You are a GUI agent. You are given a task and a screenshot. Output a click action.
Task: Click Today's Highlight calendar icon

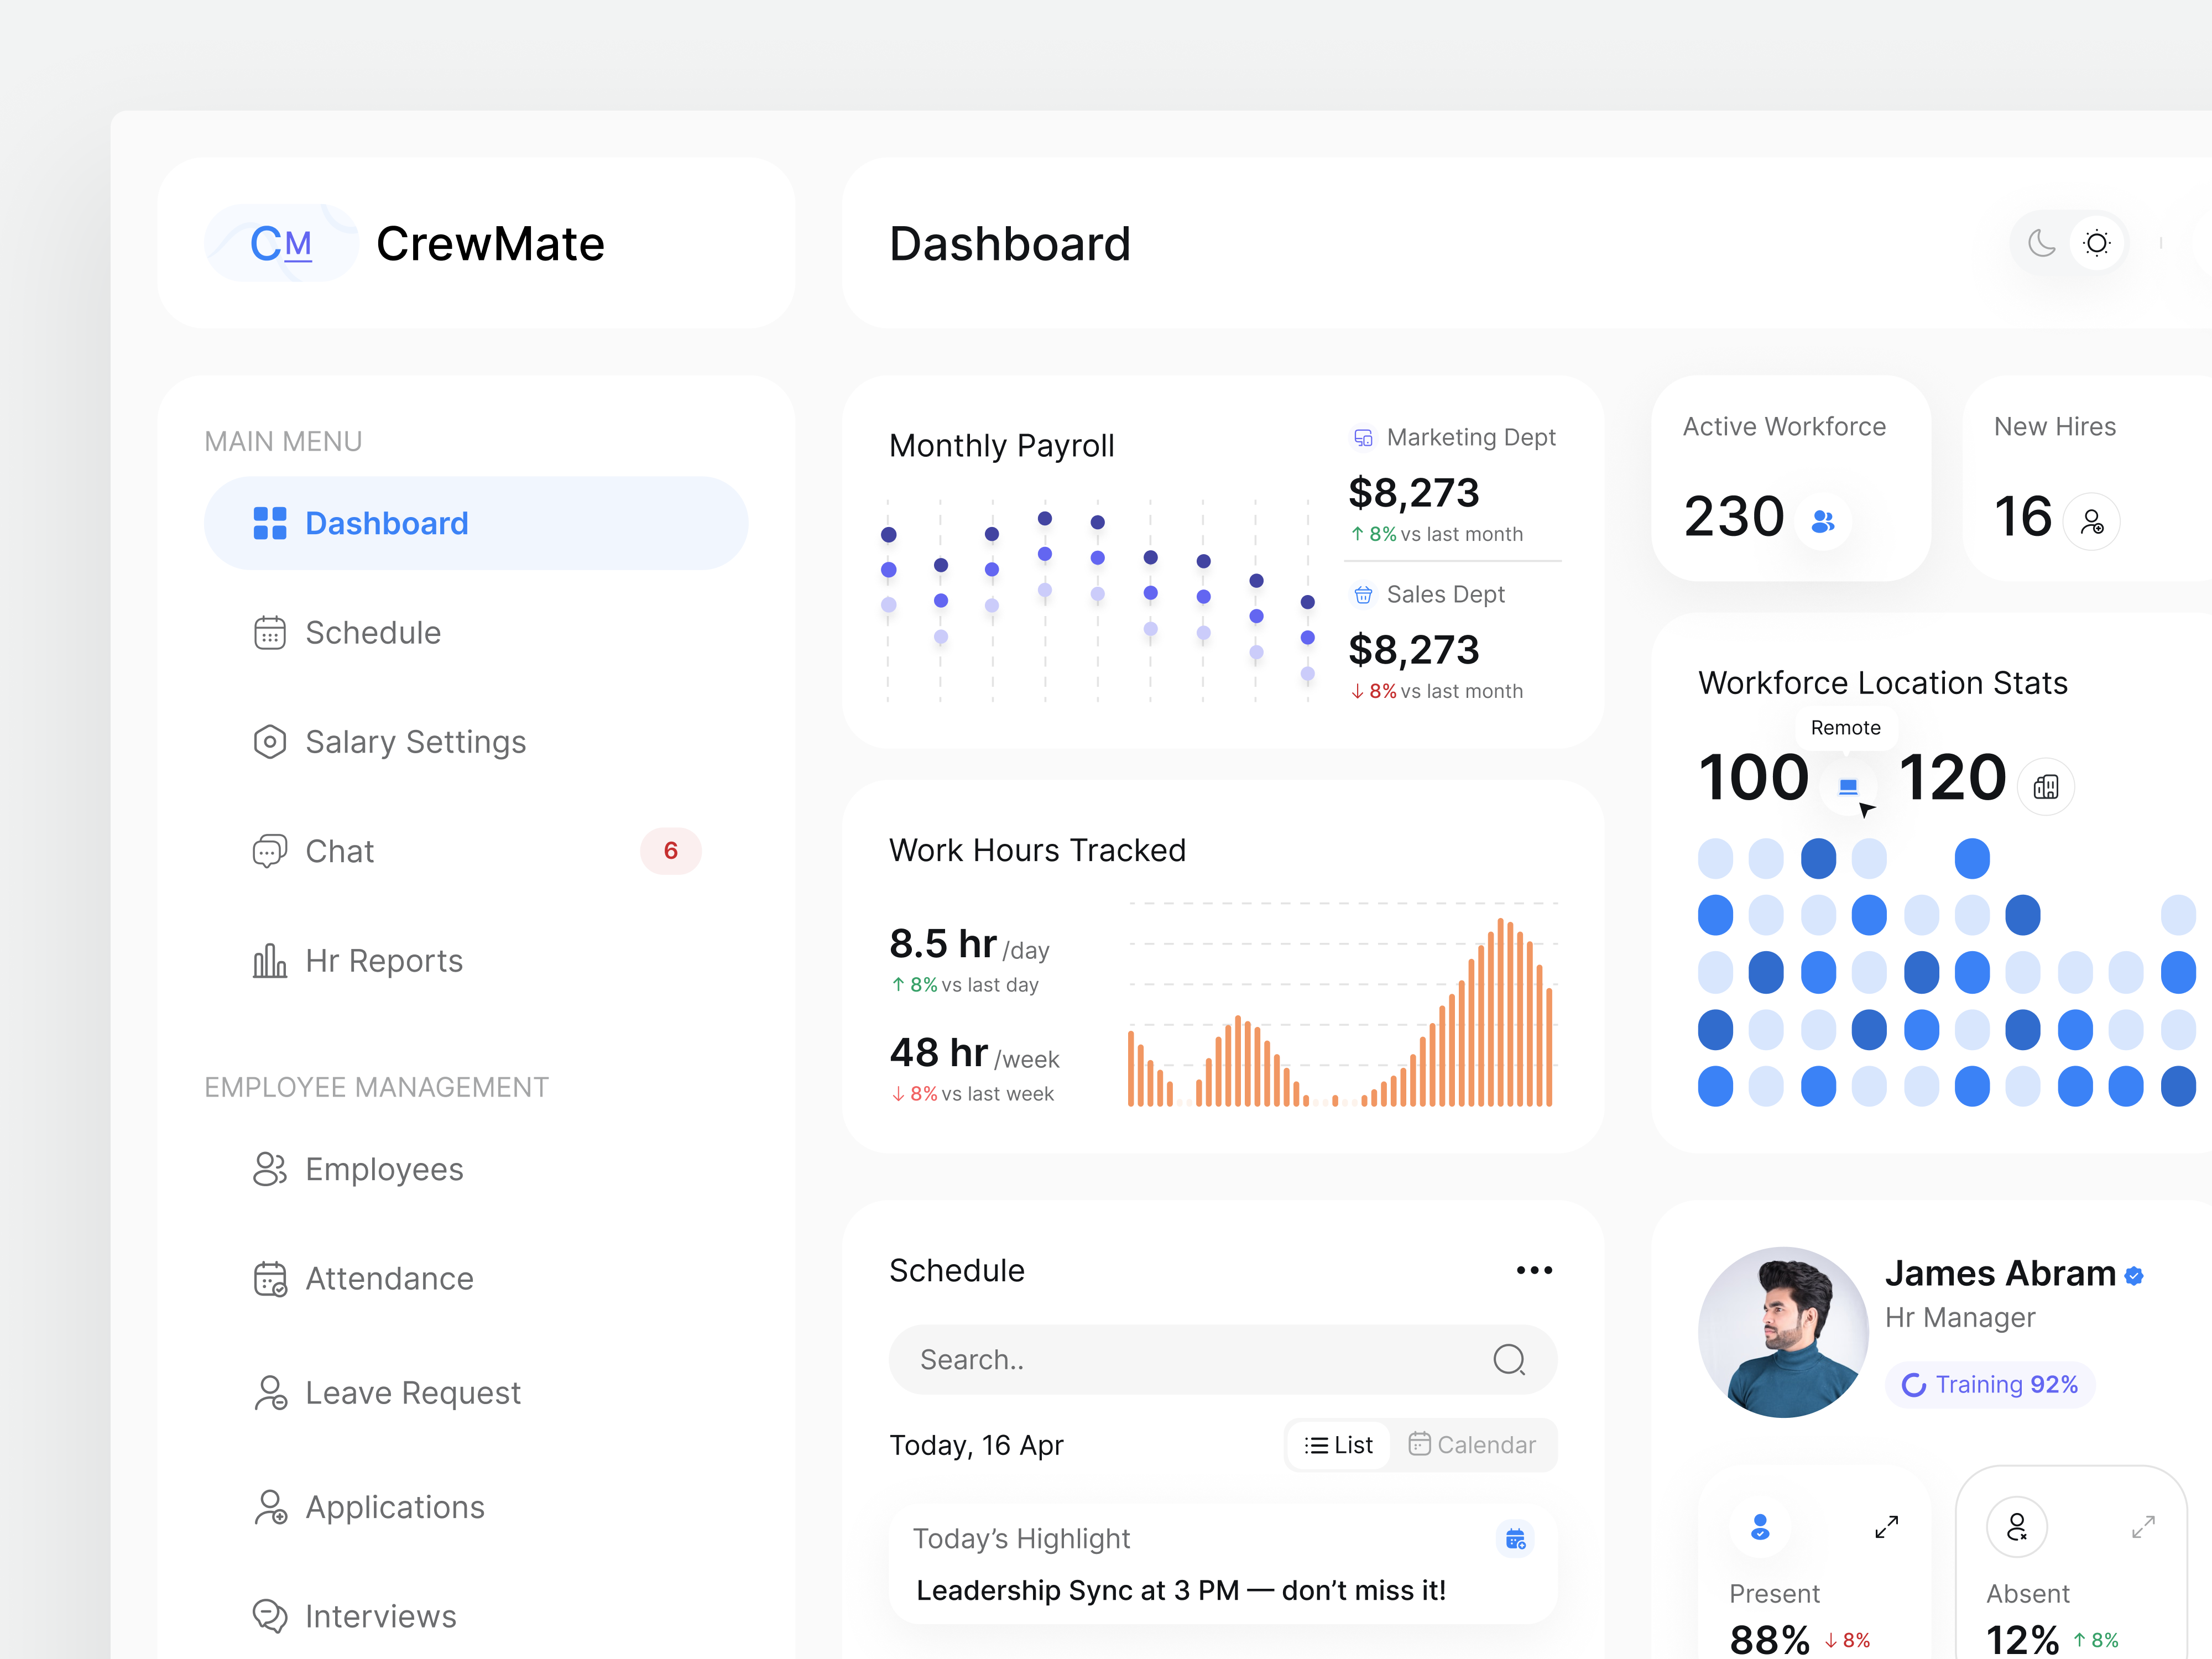(1515, 1538)
